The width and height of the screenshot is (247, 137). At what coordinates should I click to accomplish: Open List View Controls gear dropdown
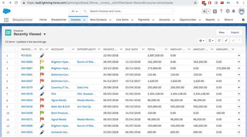[x=201, y=41]
